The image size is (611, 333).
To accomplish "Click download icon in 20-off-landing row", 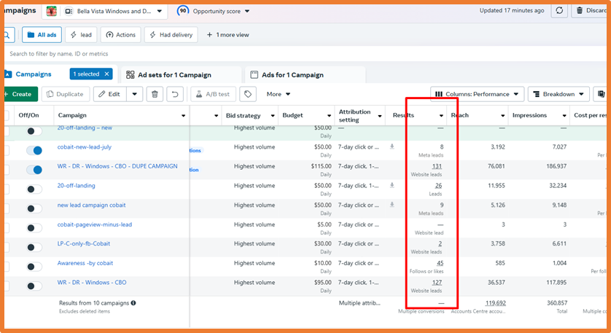I will [392, 185].
